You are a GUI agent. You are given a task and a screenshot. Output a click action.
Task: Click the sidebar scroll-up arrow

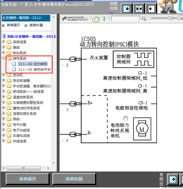[54, 17]
